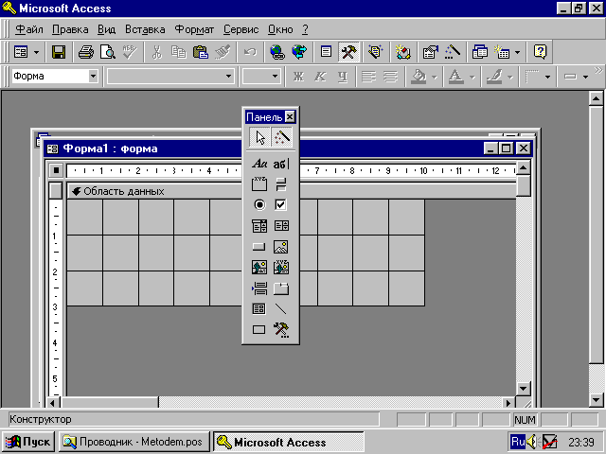Open More Controls hammer icon in Панель
The height and width of the screenshot is (454, 606).
281,330
